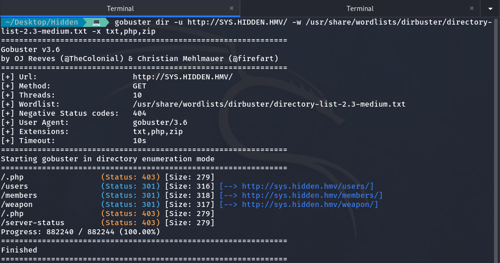
Task: Close the left Terminal tab
Action: pyautogui.click(x=232, y=9)
